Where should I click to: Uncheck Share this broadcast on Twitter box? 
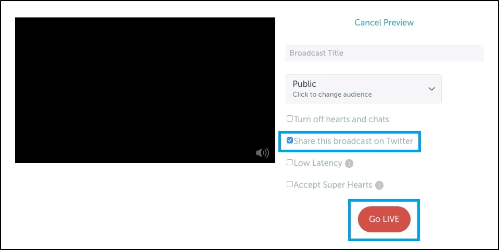[290, 140]
